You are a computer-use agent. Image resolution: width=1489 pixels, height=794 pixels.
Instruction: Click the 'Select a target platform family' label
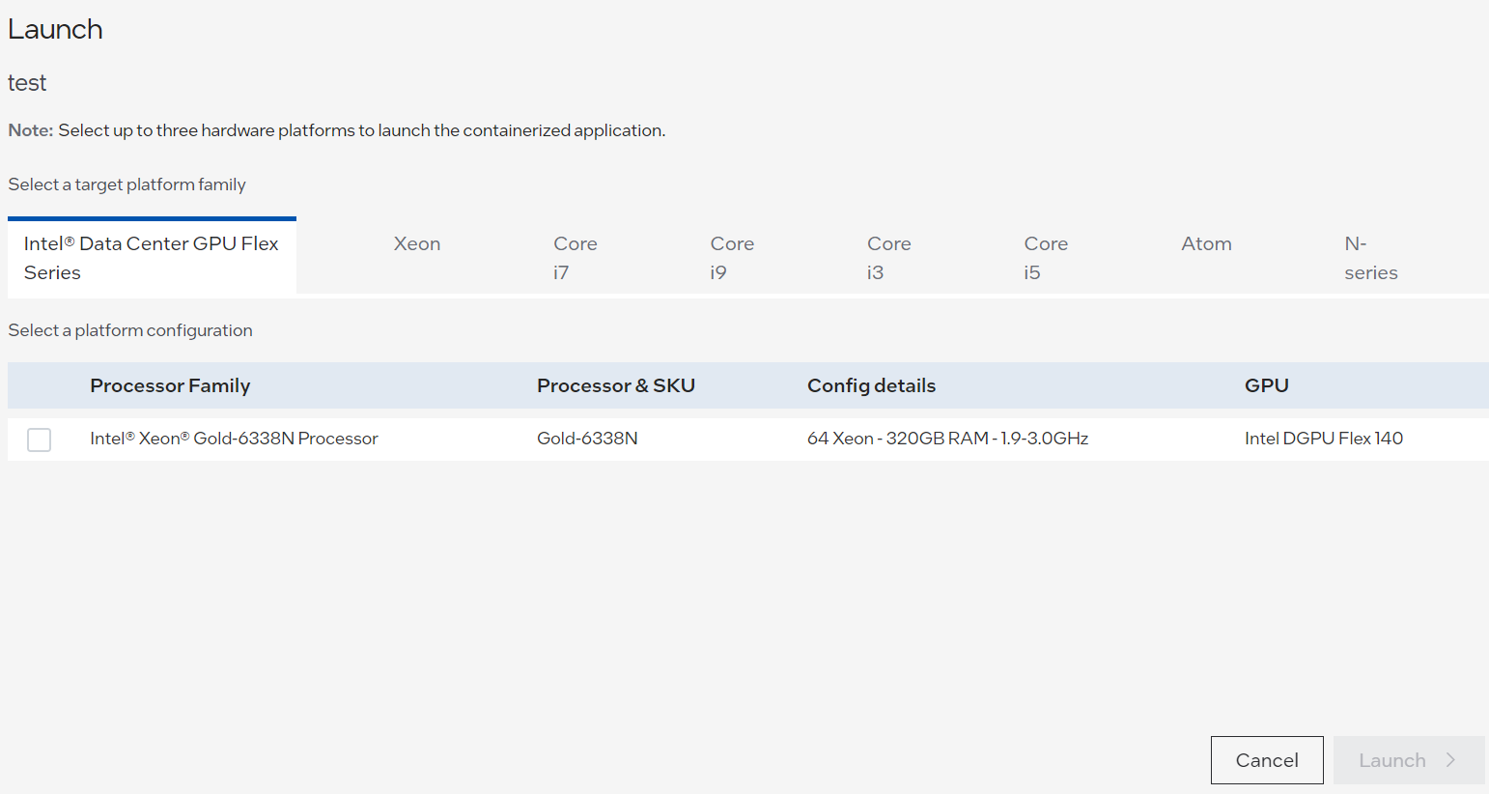(x=127, y=184)
